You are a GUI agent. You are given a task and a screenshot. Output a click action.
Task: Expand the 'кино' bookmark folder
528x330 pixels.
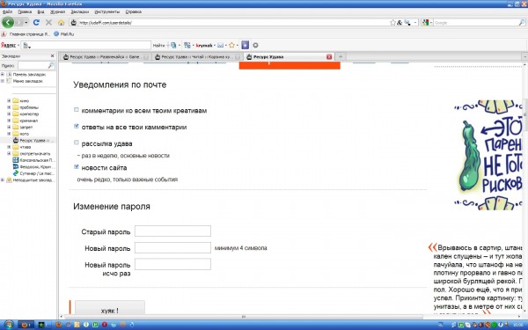(x=9, y=100)
